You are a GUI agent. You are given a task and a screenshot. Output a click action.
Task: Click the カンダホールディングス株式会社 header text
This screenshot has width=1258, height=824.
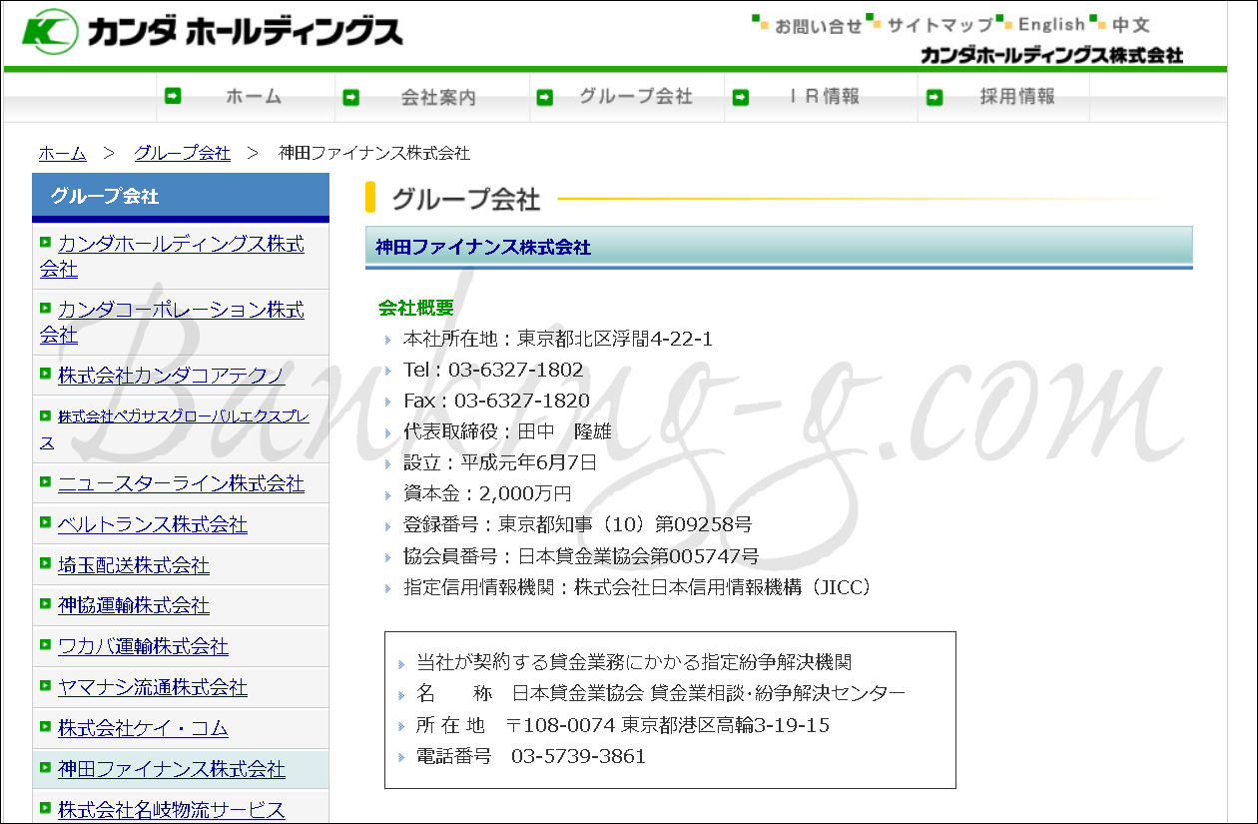tap(1051, 55)
